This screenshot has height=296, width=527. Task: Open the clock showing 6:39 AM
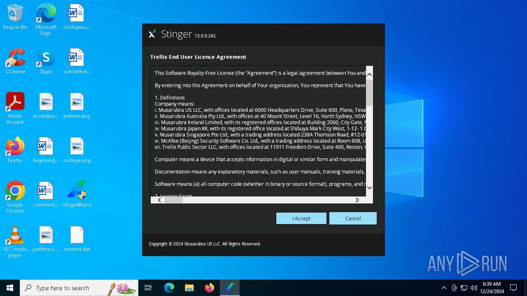pos(492,288)
